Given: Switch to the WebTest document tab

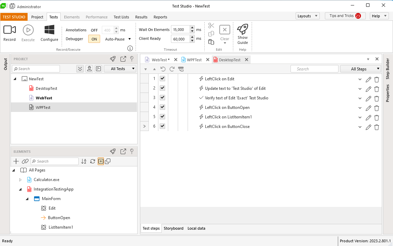Looking at the screenshot, I should (160, 60).
